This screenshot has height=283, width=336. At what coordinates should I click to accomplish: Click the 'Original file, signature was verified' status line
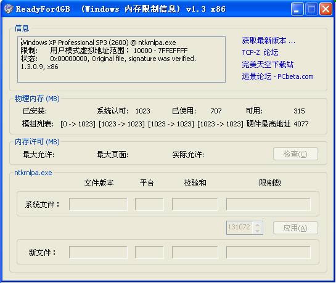pos(109,59)
